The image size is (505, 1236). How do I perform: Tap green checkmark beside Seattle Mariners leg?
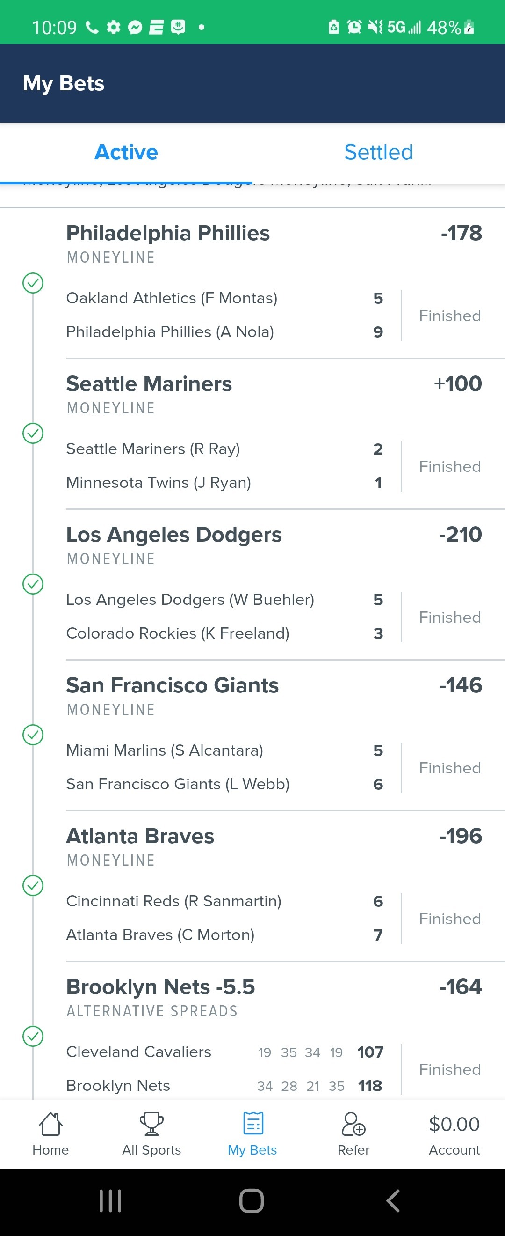[33, 433]
